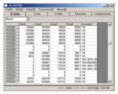Click Data4 cell 84017 in PSD314 row
This screenshot has width=118, height=94.
74,69
